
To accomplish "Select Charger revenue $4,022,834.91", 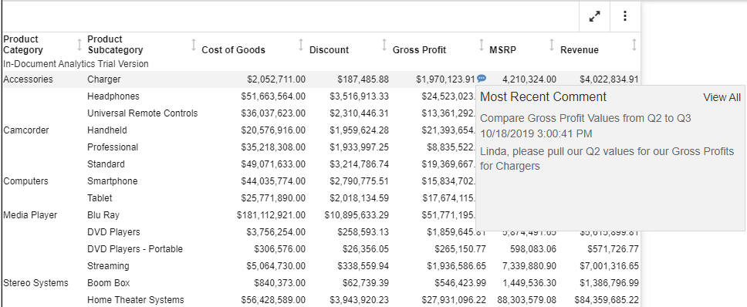I will pyautogui.click(x=610, y=79).
